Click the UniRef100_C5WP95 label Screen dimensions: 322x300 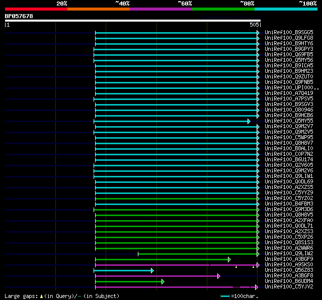click(x=289, y=138)
